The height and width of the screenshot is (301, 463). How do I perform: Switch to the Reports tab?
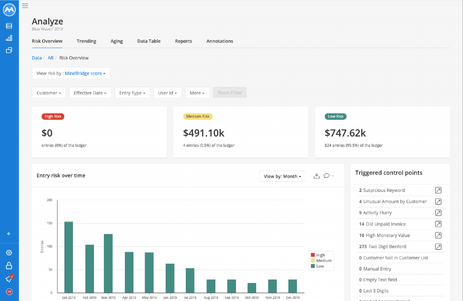183,41
